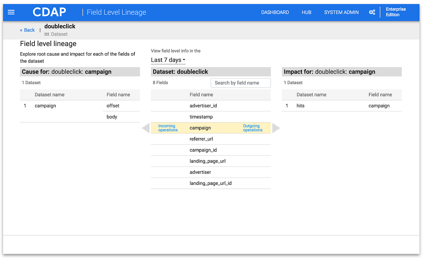Click inside the Search by field name box
Screen dimensions: 423x258
pyautogui.click(x=241, y=83)
